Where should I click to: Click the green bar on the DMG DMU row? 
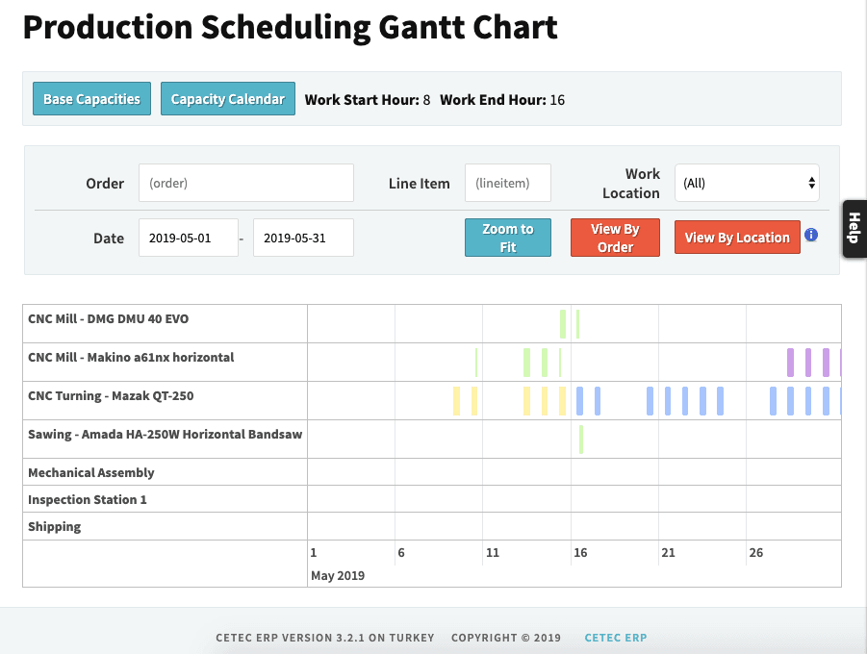[x=563, y=323]
